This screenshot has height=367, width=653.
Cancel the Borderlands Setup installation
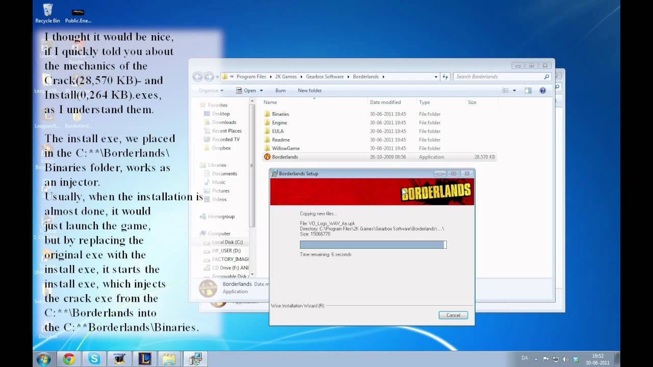click(x=453, y=315)
